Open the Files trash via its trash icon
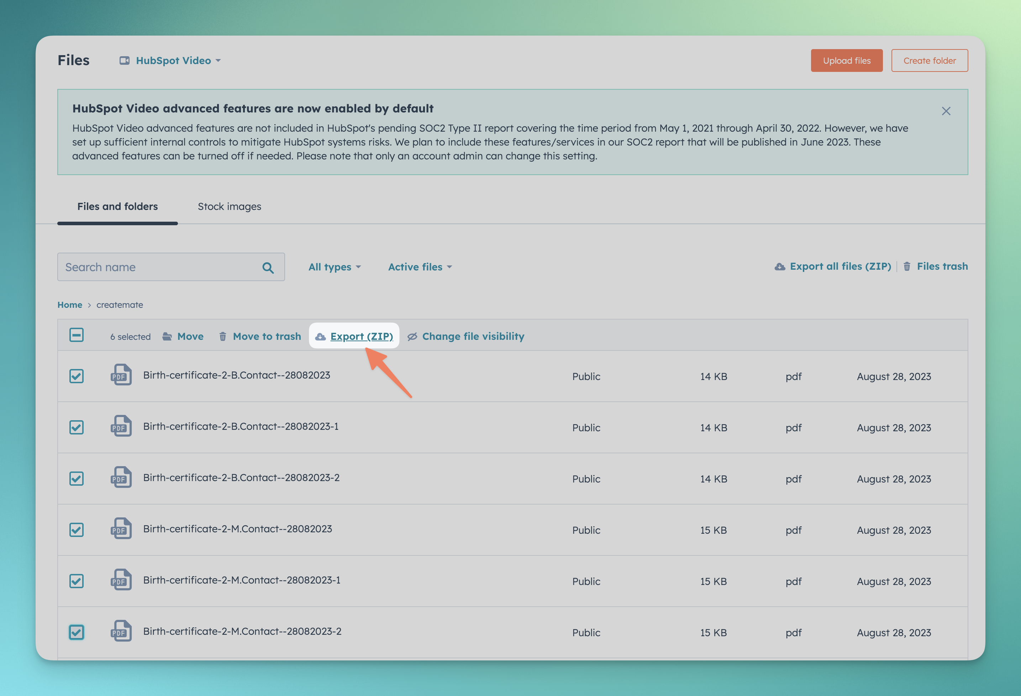1021x696 pixels. (x=907, y=266)
